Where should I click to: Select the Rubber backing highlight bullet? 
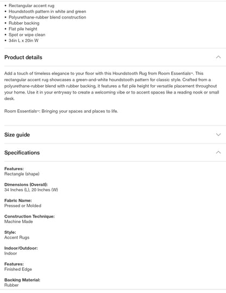tap(24, 23)
